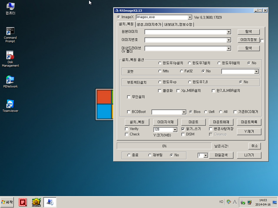Switch to the 생성_이미지추가 tab
Image resolution: width=278 pixels, height=208 pixels.
(x=149, y=24)
